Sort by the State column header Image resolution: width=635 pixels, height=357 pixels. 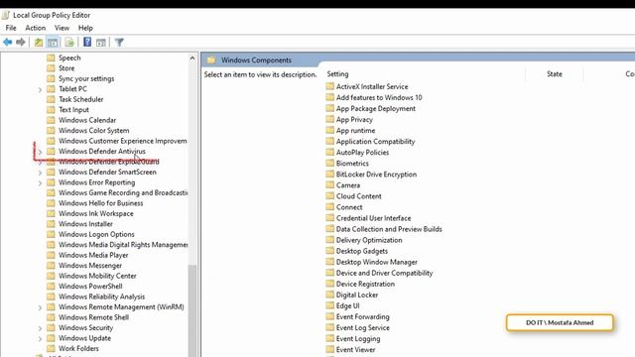555,74
